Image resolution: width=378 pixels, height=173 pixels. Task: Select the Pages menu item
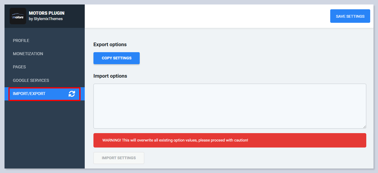point(19,67)
